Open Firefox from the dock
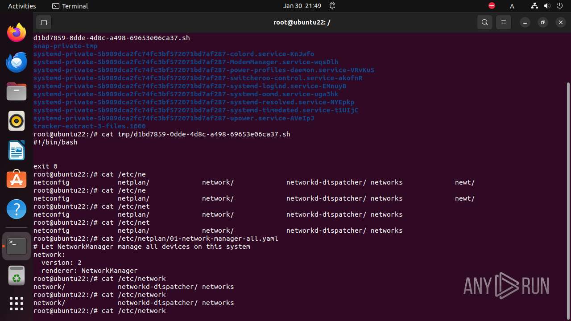 tap(17, 33)
